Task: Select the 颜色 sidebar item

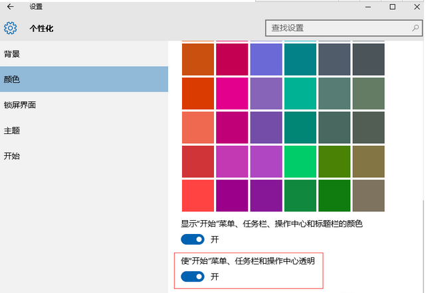Action: pyautogui.click(x=84, y=79)
